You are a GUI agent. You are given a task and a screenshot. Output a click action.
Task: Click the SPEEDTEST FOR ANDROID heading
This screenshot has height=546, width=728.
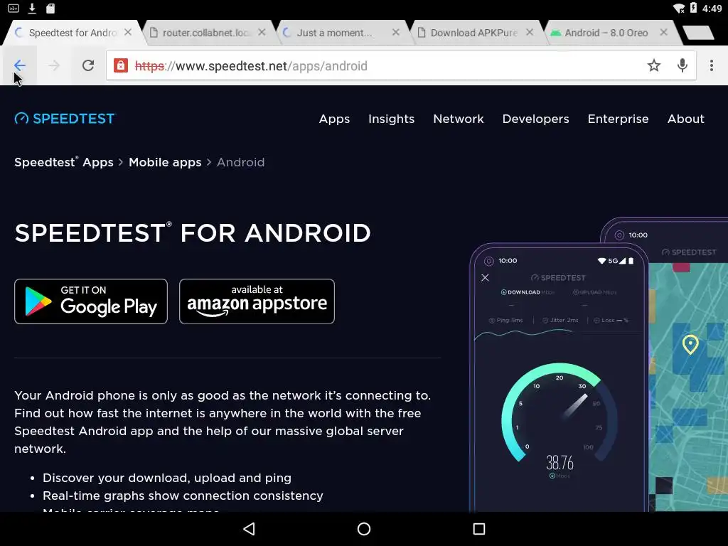(193, 232)
